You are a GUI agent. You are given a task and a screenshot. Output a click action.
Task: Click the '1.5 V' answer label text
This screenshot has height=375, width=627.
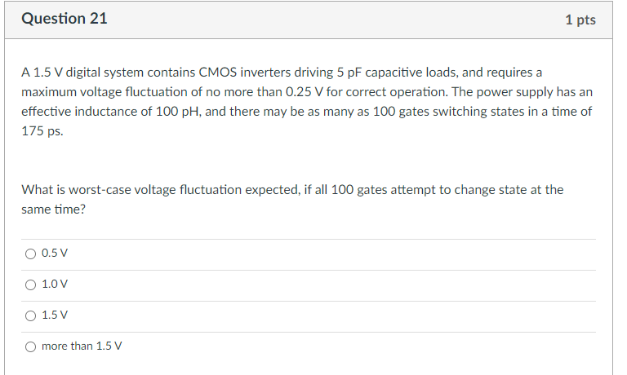click(55, 315)
